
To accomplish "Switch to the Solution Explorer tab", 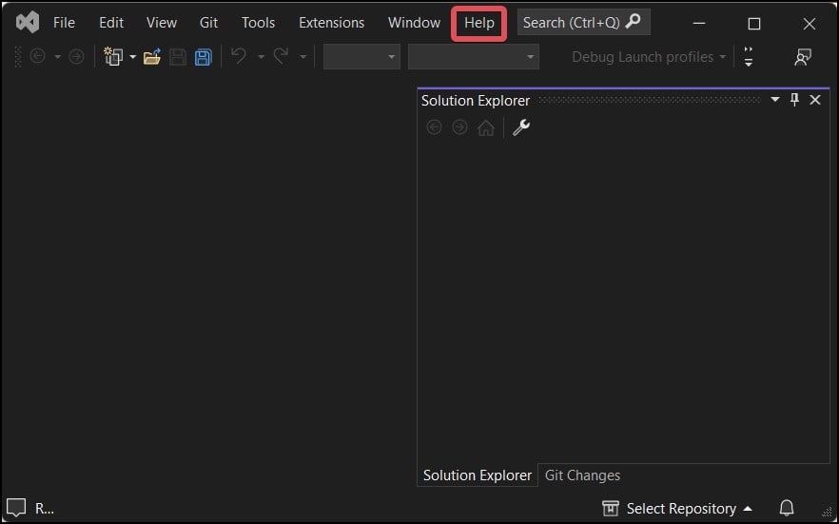I will 478,475.
